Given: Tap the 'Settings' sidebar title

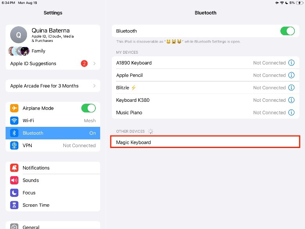Looking at the screenshot, I should [x=53, y=13].
